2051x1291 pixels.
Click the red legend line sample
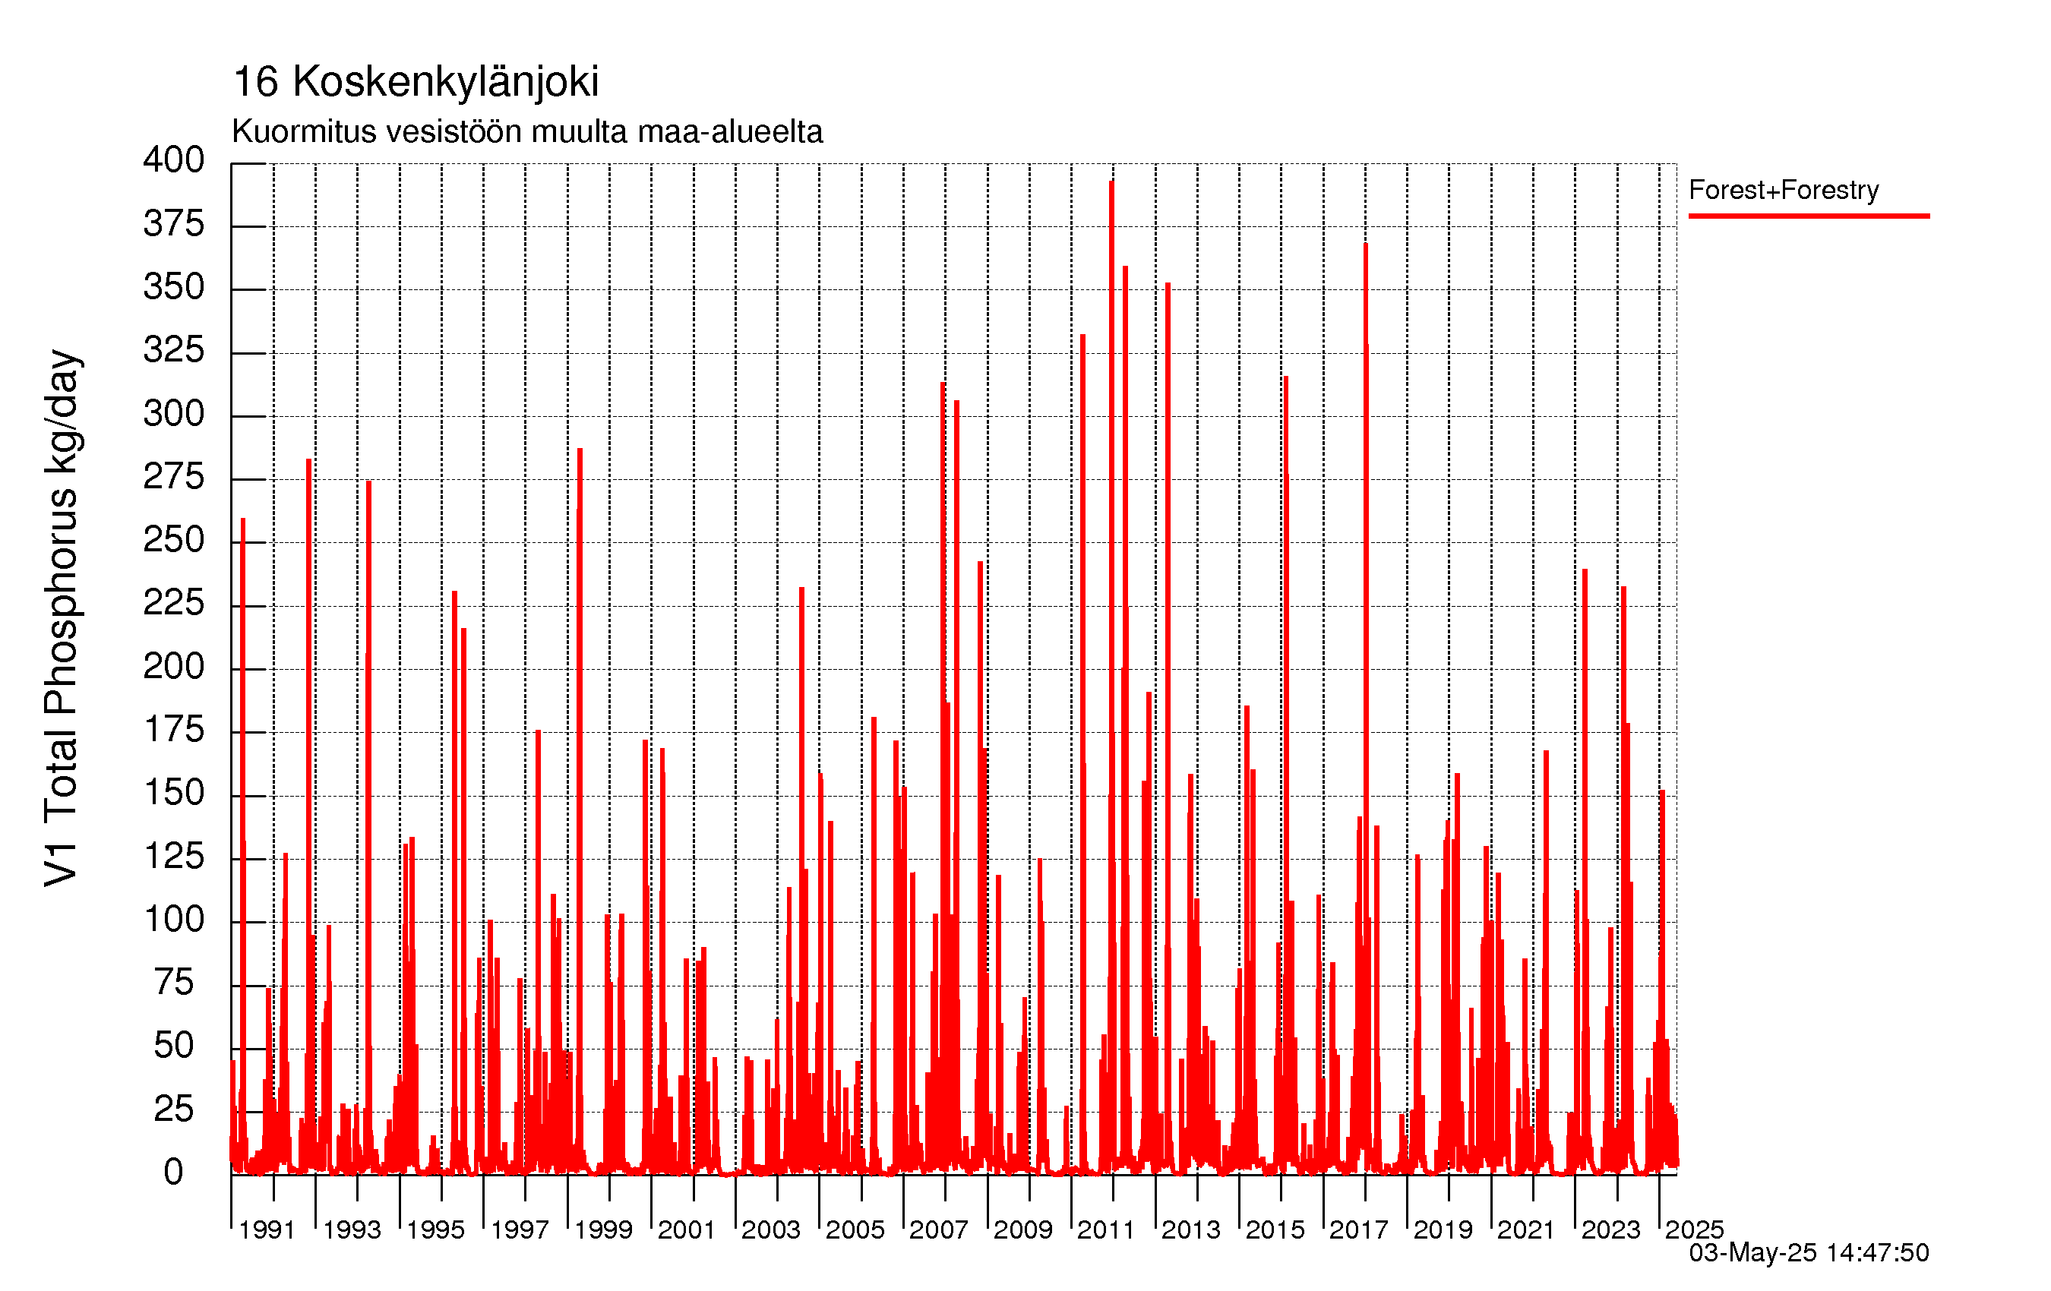(x=1808, y=216)
